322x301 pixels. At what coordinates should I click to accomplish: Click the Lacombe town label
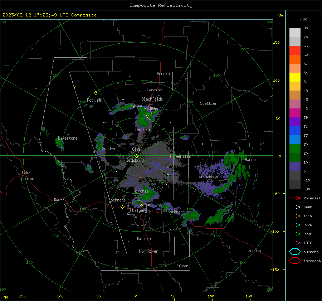154,90
